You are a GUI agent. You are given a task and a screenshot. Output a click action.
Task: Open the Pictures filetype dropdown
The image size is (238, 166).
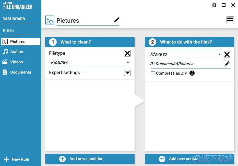[90, 62]
